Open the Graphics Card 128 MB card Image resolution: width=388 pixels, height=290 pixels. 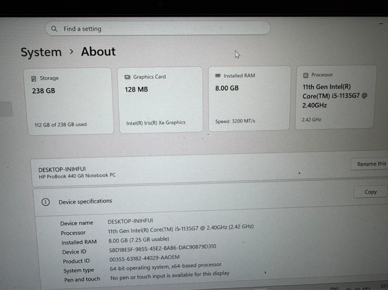[160, 100]
